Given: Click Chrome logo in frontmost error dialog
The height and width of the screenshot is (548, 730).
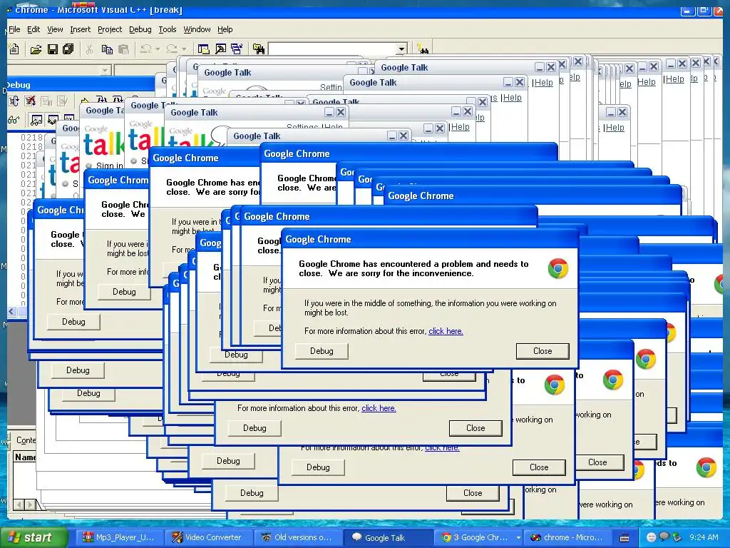Looking at the screenshot, I should pos(557,268).
